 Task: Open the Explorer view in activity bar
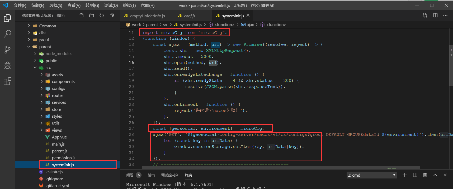[x=7, y=18]
